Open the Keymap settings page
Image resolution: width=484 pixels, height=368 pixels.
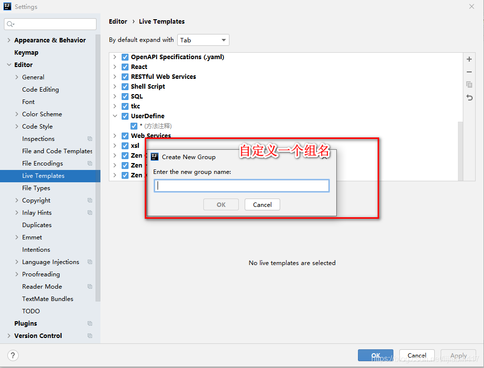(x=26, y=53)
